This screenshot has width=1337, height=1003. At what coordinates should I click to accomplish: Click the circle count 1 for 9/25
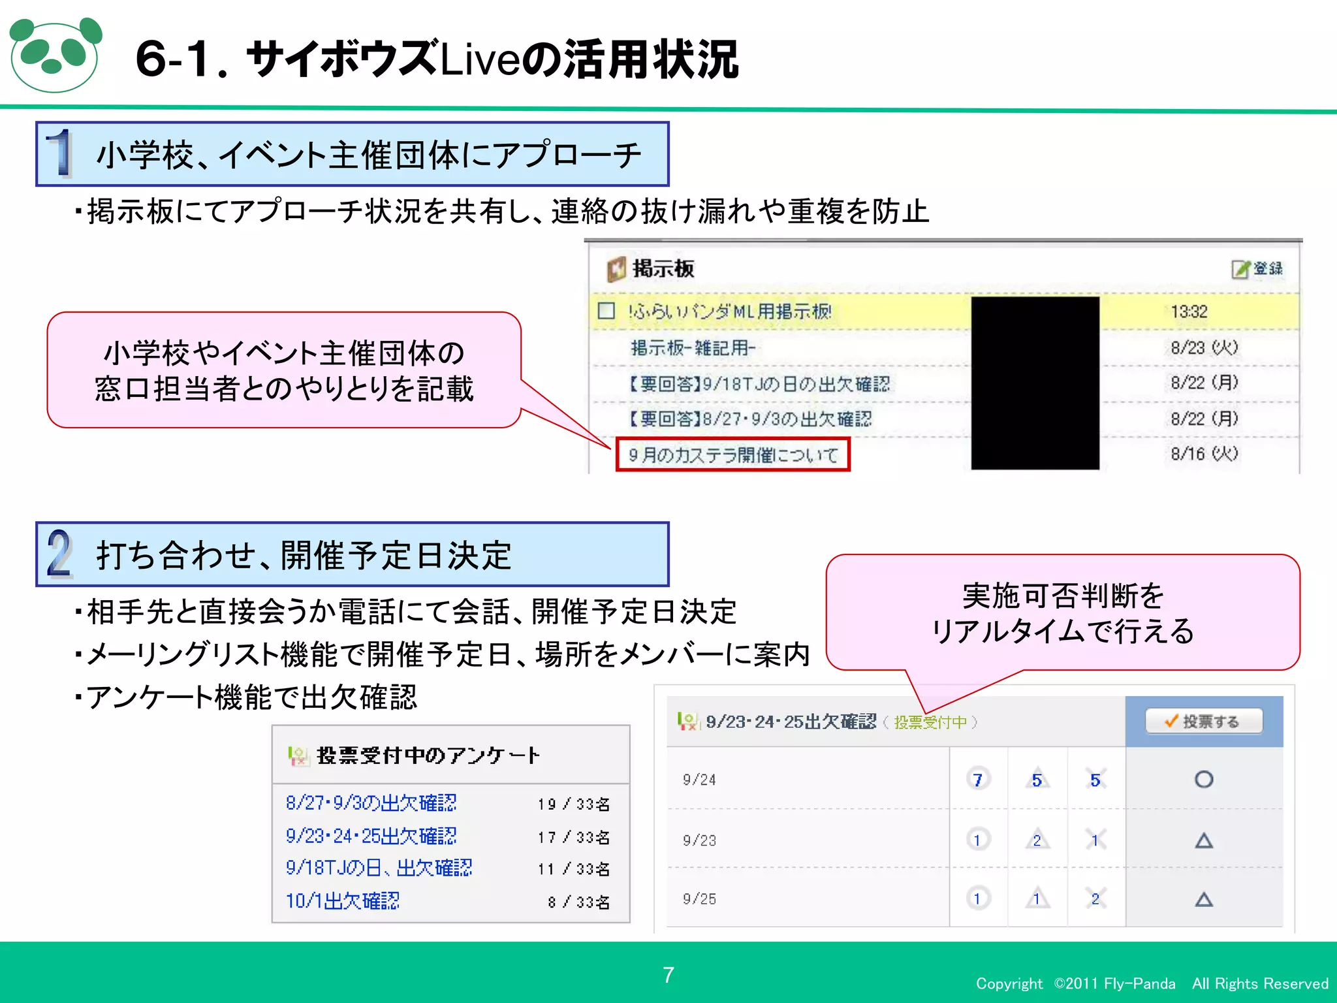pos(978,899)
